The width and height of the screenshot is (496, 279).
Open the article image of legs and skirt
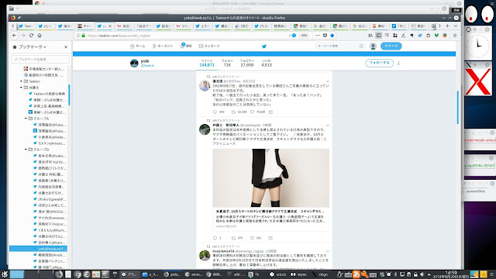pos(270,177)
